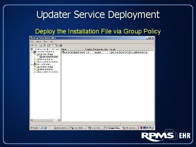Toggle the Show/Hide Console Tree toolbar icon

(x=44, y=45)
